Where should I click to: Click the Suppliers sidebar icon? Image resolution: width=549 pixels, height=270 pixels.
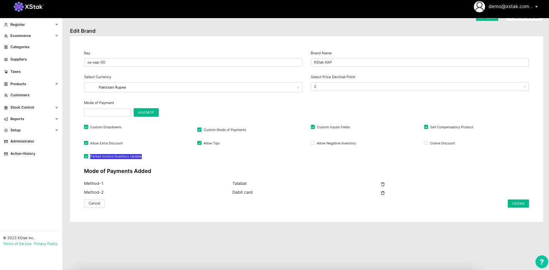tap(6, 60)
